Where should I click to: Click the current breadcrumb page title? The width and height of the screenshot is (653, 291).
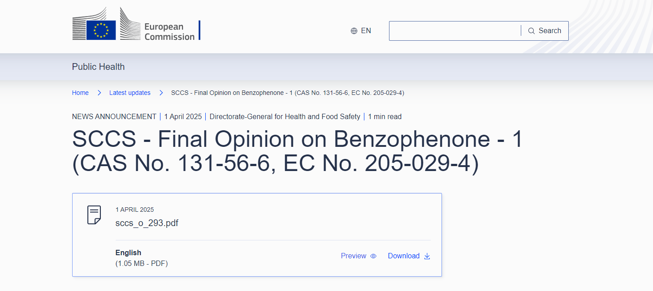point(288,93)
